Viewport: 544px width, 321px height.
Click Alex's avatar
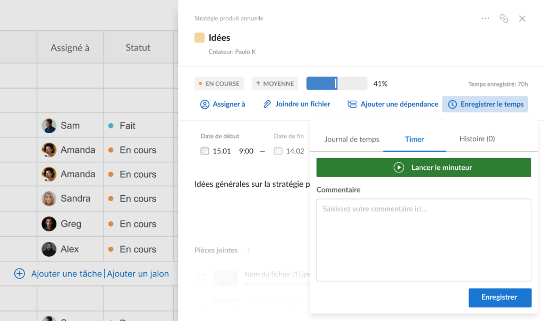pos(49,249)
